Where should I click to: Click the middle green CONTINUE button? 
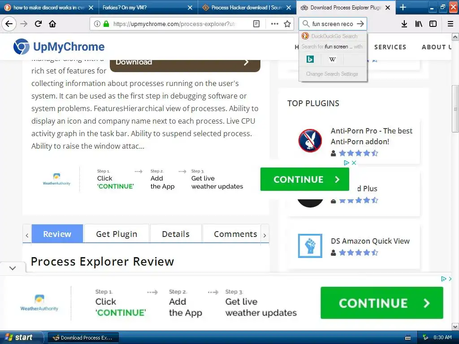pyautogui.click(x=304, y=179)
